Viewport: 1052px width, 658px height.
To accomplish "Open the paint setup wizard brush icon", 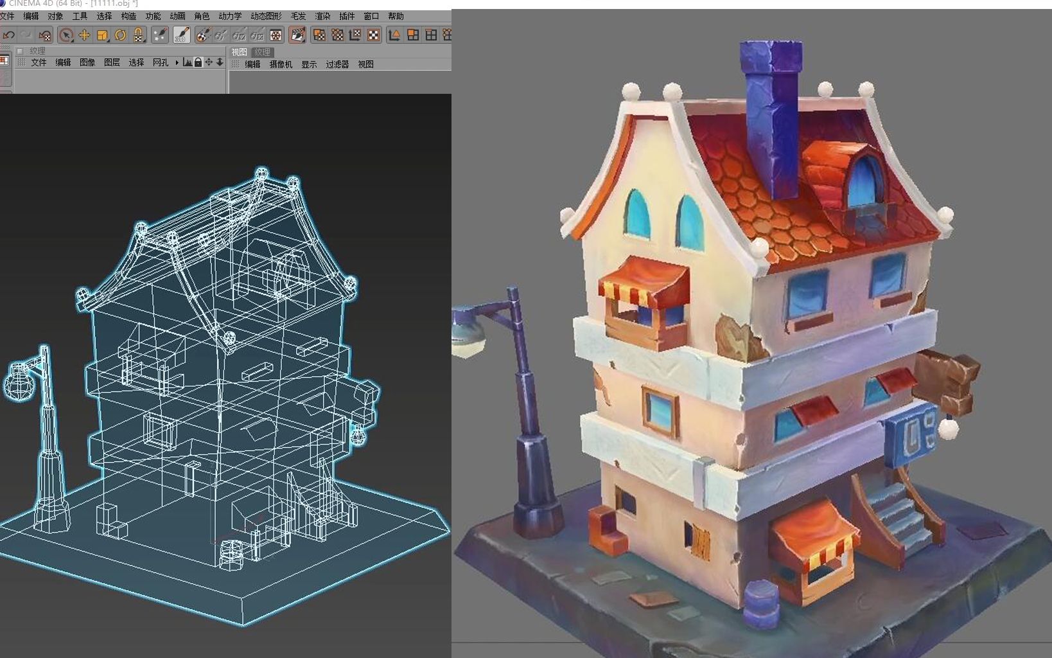I will [160, 35].
